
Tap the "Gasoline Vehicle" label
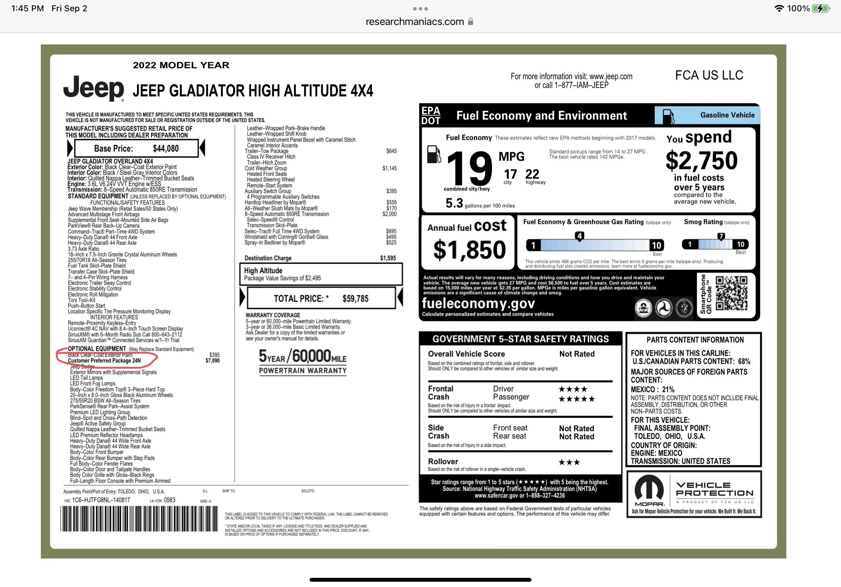coord(728,115)
